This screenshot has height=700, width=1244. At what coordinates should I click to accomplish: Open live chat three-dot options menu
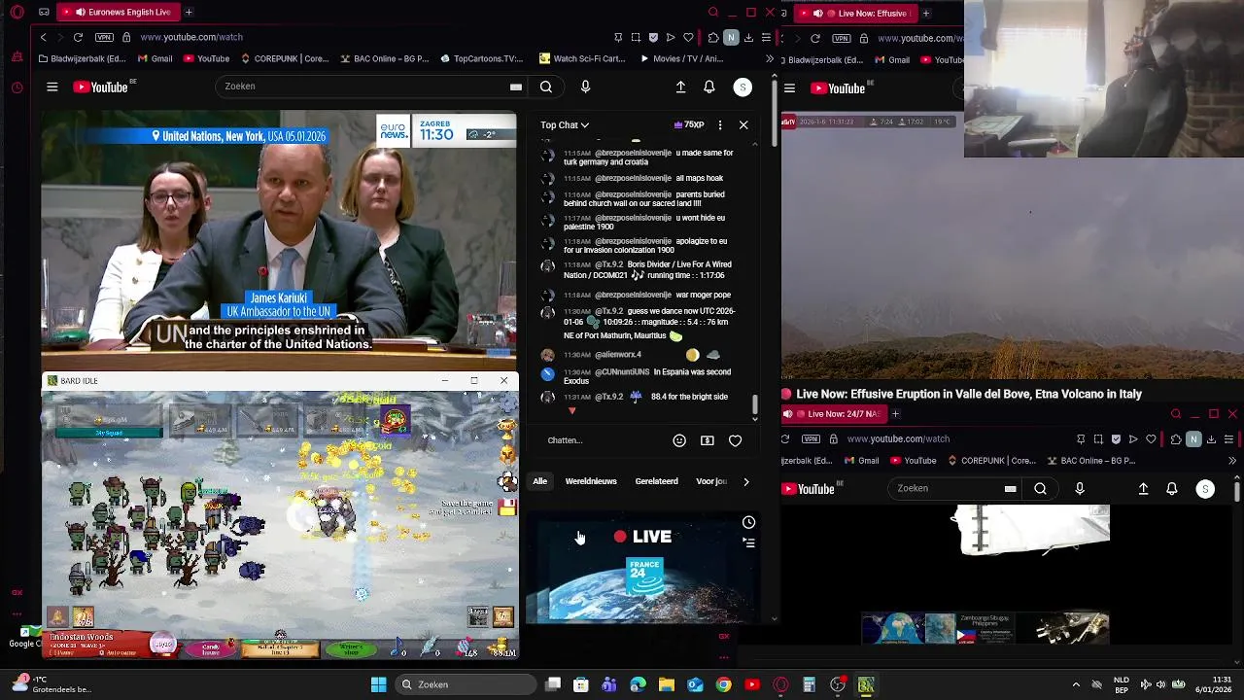(720, 124)
